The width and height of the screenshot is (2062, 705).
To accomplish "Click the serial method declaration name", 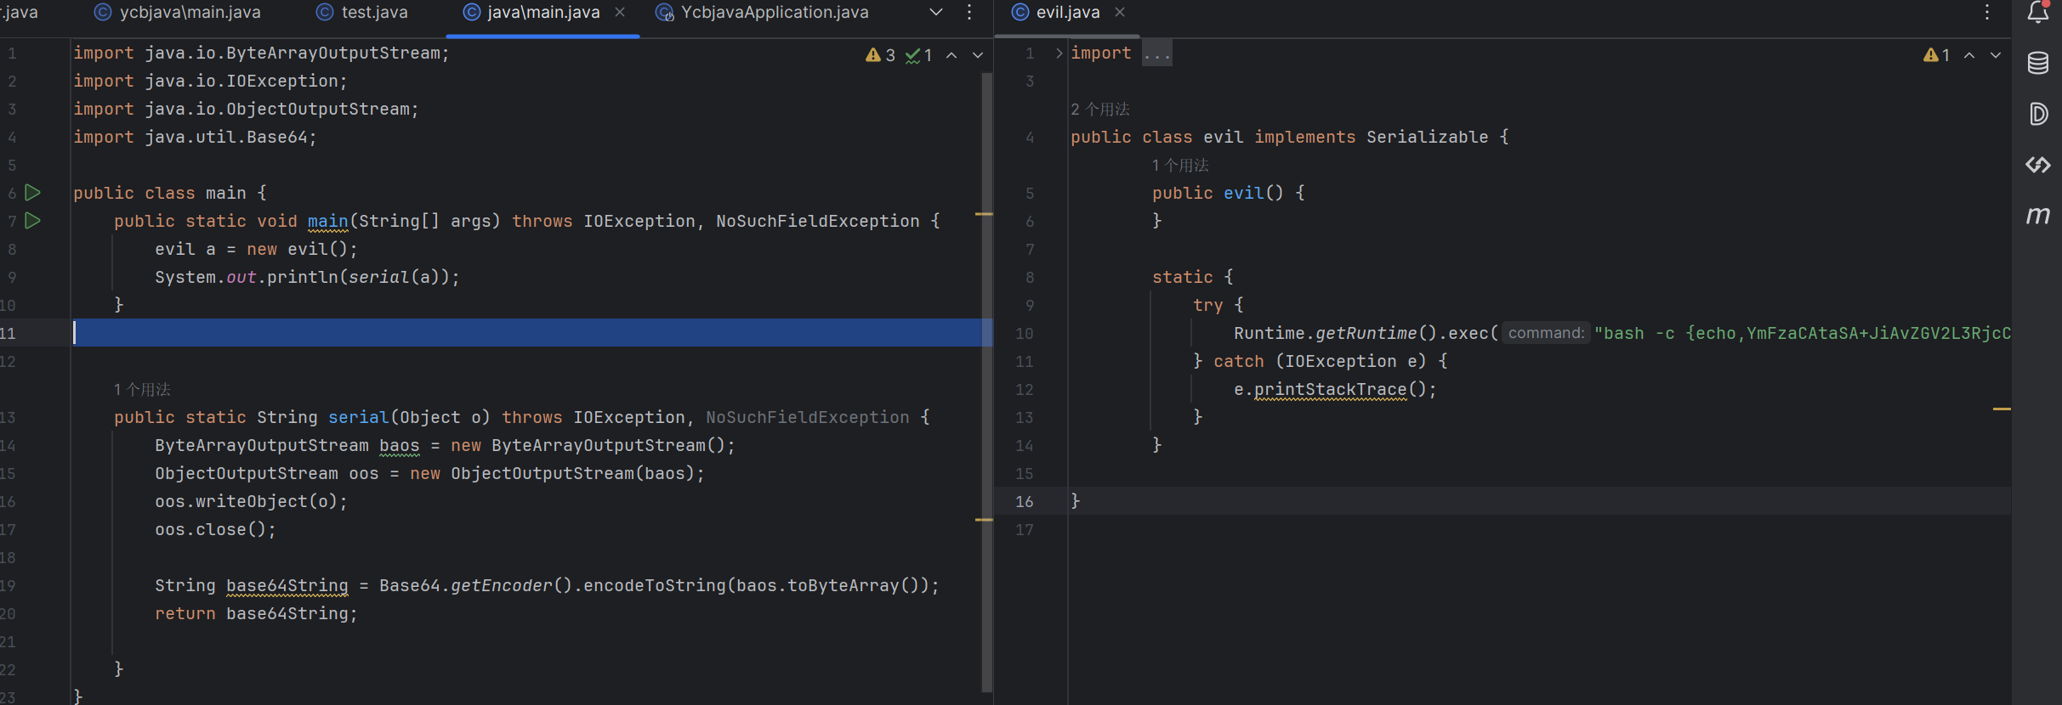I will [x=359, y=418].
